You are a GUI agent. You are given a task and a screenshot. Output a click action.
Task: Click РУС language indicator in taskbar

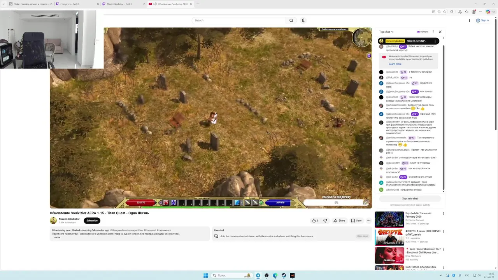pyautogui.click(x=467, y=275)
